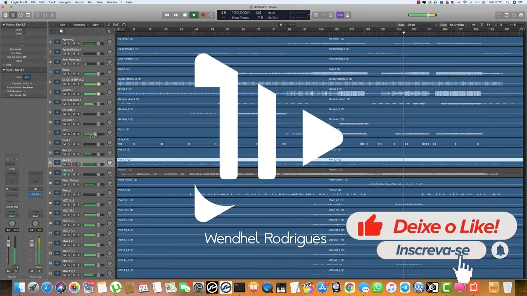
Task: Toggle the Flex view button
Action: tap(116, 25)
